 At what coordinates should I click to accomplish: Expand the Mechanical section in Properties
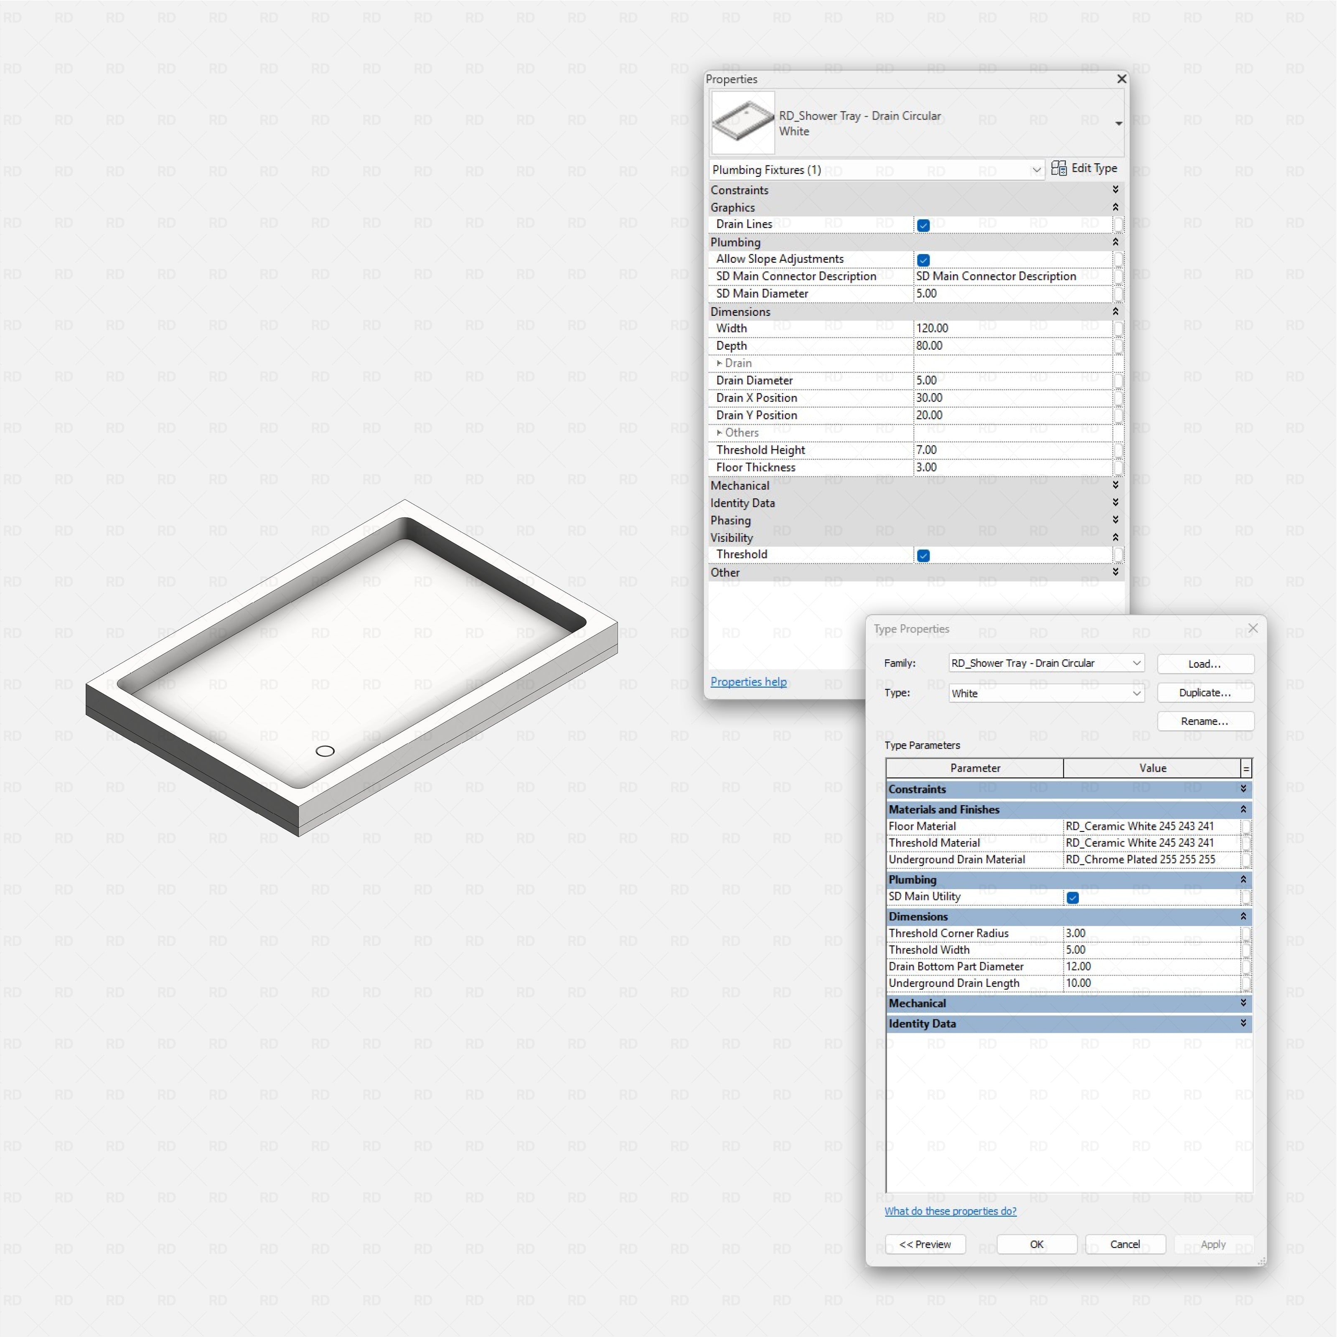(1115, 485)
